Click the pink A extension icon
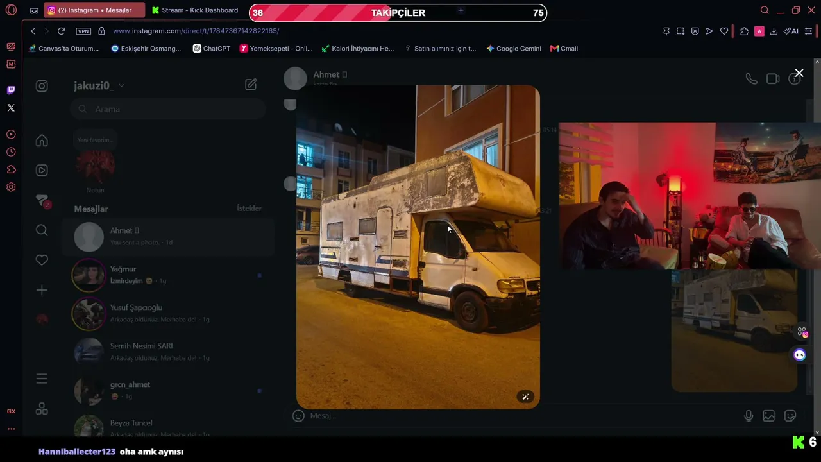The height and width of the screenshot is (462, 821). (759, 31)
